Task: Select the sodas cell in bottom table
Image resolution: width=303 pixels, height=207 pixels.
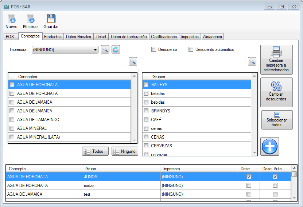Action: click(122, 186)
